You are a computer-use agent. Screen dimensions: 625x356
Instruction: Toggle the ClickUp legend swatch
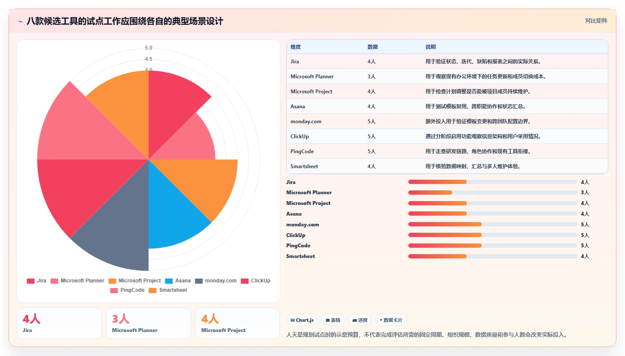[x=245, y=281]
